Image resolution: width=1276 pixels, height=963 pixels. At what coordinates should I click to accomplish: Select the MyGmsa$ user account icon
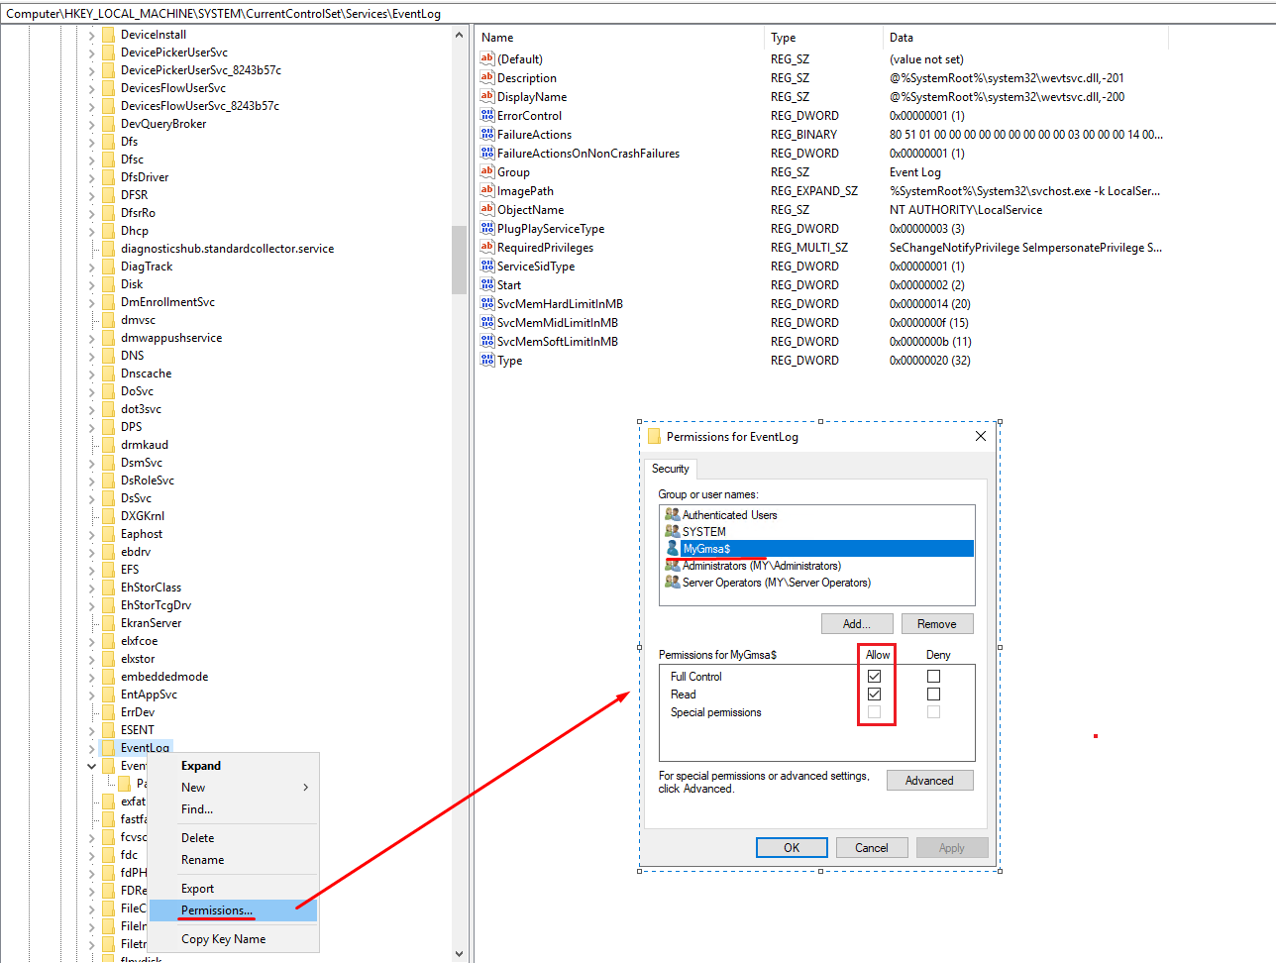click(673, 549)
